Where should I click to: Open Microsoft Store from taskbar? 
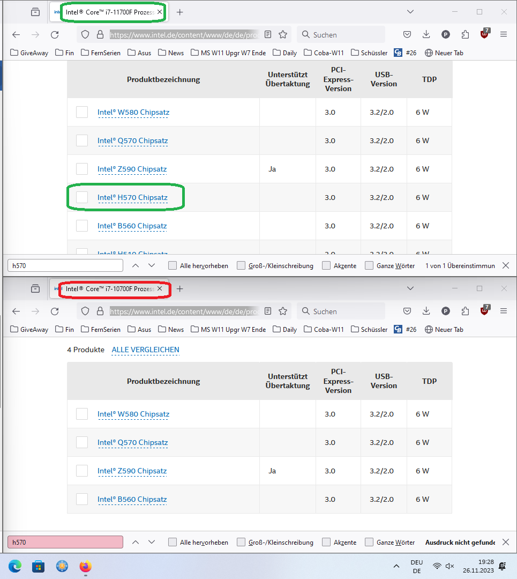point(39,566)
